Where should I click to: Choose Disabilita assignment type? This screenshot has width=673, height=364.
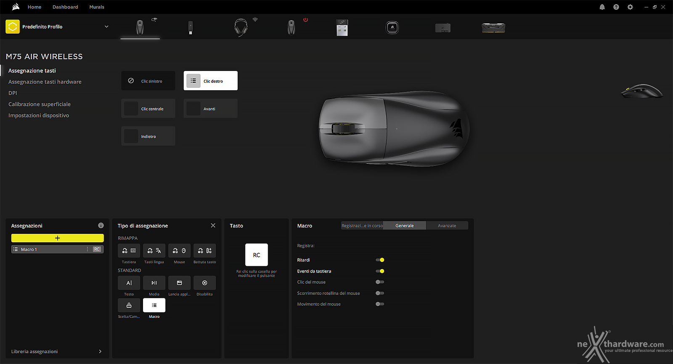[205, 283]
